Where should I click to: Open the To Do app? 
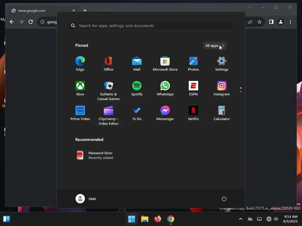(x=137, y=113)
